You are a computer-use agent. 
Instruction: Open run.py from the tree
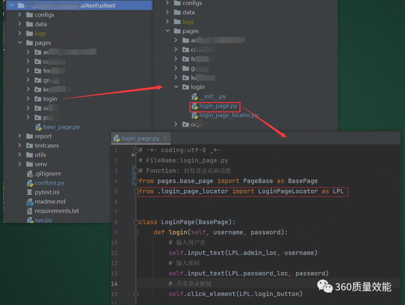pyautogui.click(x=43, y=220)
